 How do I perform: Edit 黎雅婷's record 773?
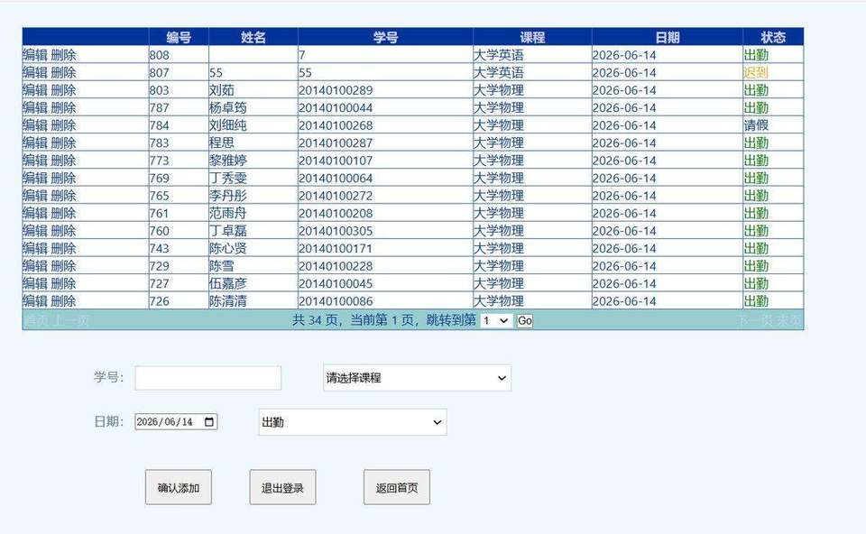coord(35,161)
